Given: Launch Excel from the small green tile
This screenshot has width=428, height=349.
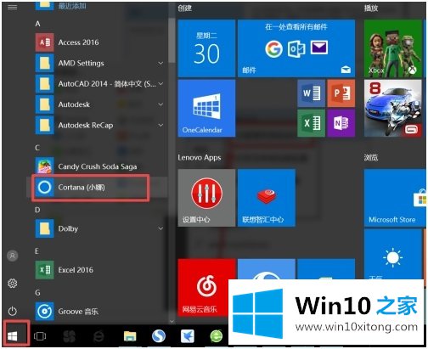Looking at the screenshot, I should point(312,123).
